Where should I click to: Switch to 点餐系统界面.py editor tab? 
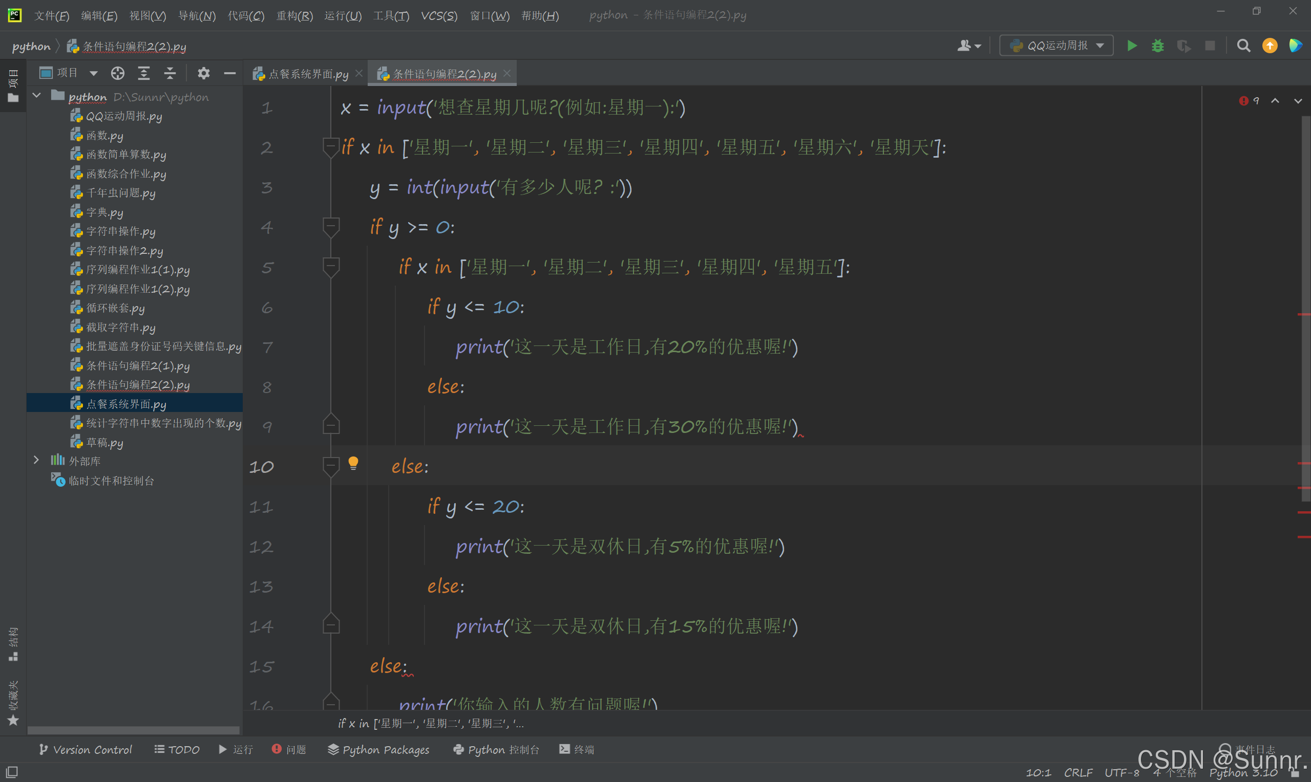point(308,74)
